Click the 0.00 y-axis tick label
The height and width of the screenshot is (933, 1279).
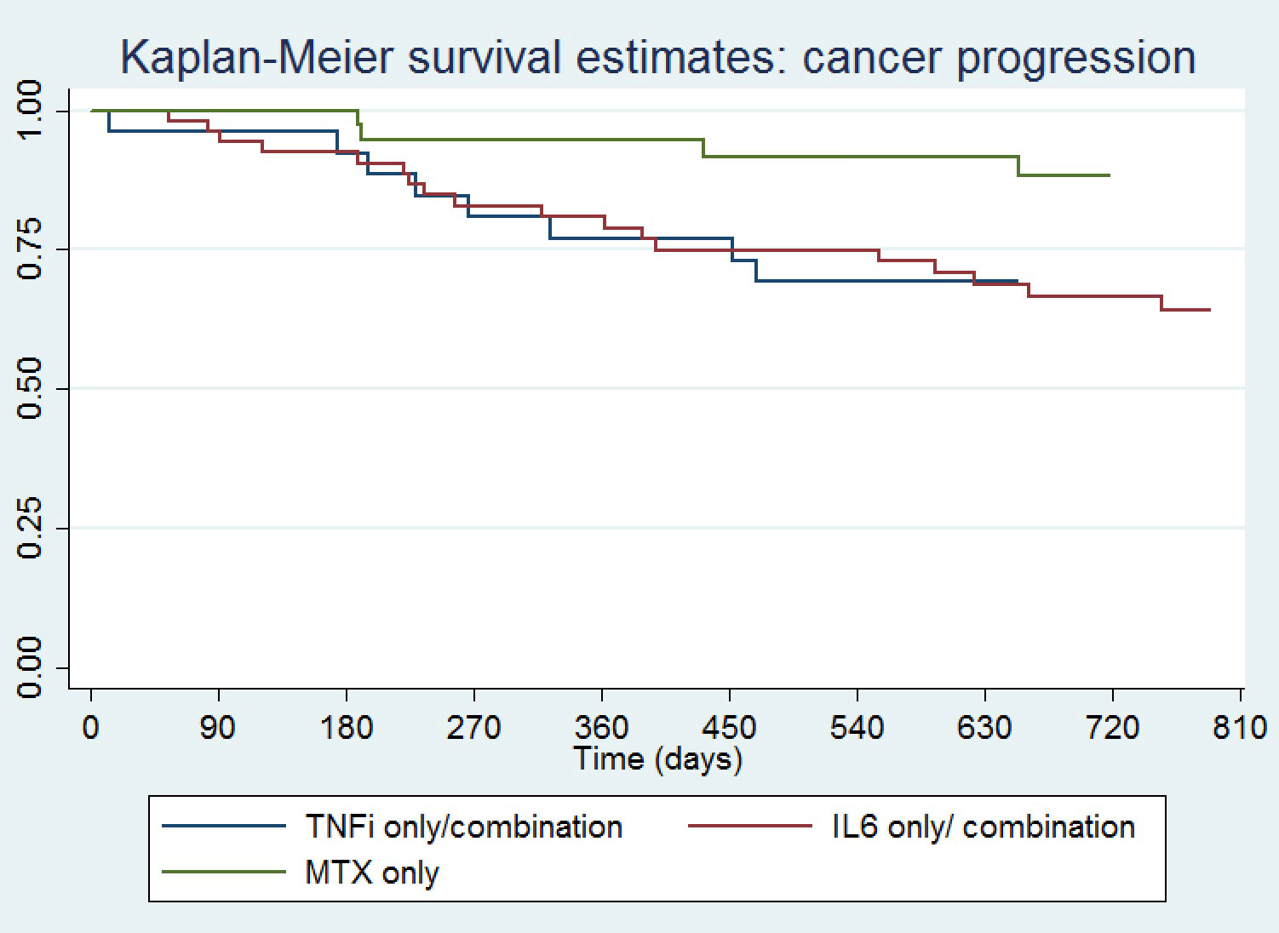pos(30,668)
